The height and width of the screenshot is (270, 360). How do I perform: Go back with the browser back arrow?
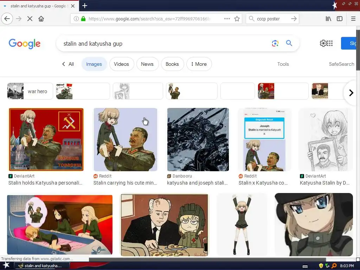click(7, 19)
